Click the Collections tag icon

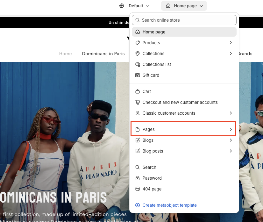tap(138, 54)
